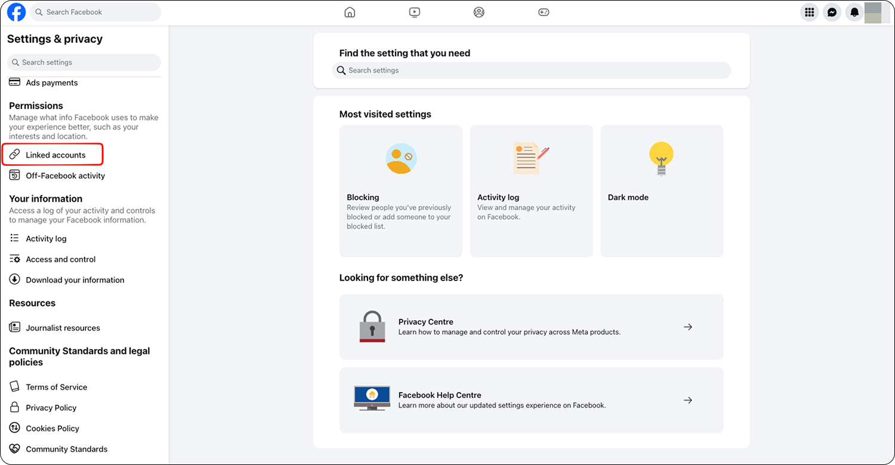Screen dimensions: 895x465
Task: Click the Privacy Policy lock icon
Action: click(x=15, y=407)
